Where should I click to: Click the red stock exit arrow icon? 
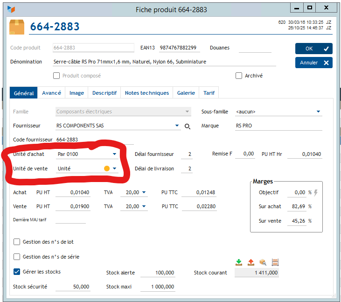pos(251,262)
